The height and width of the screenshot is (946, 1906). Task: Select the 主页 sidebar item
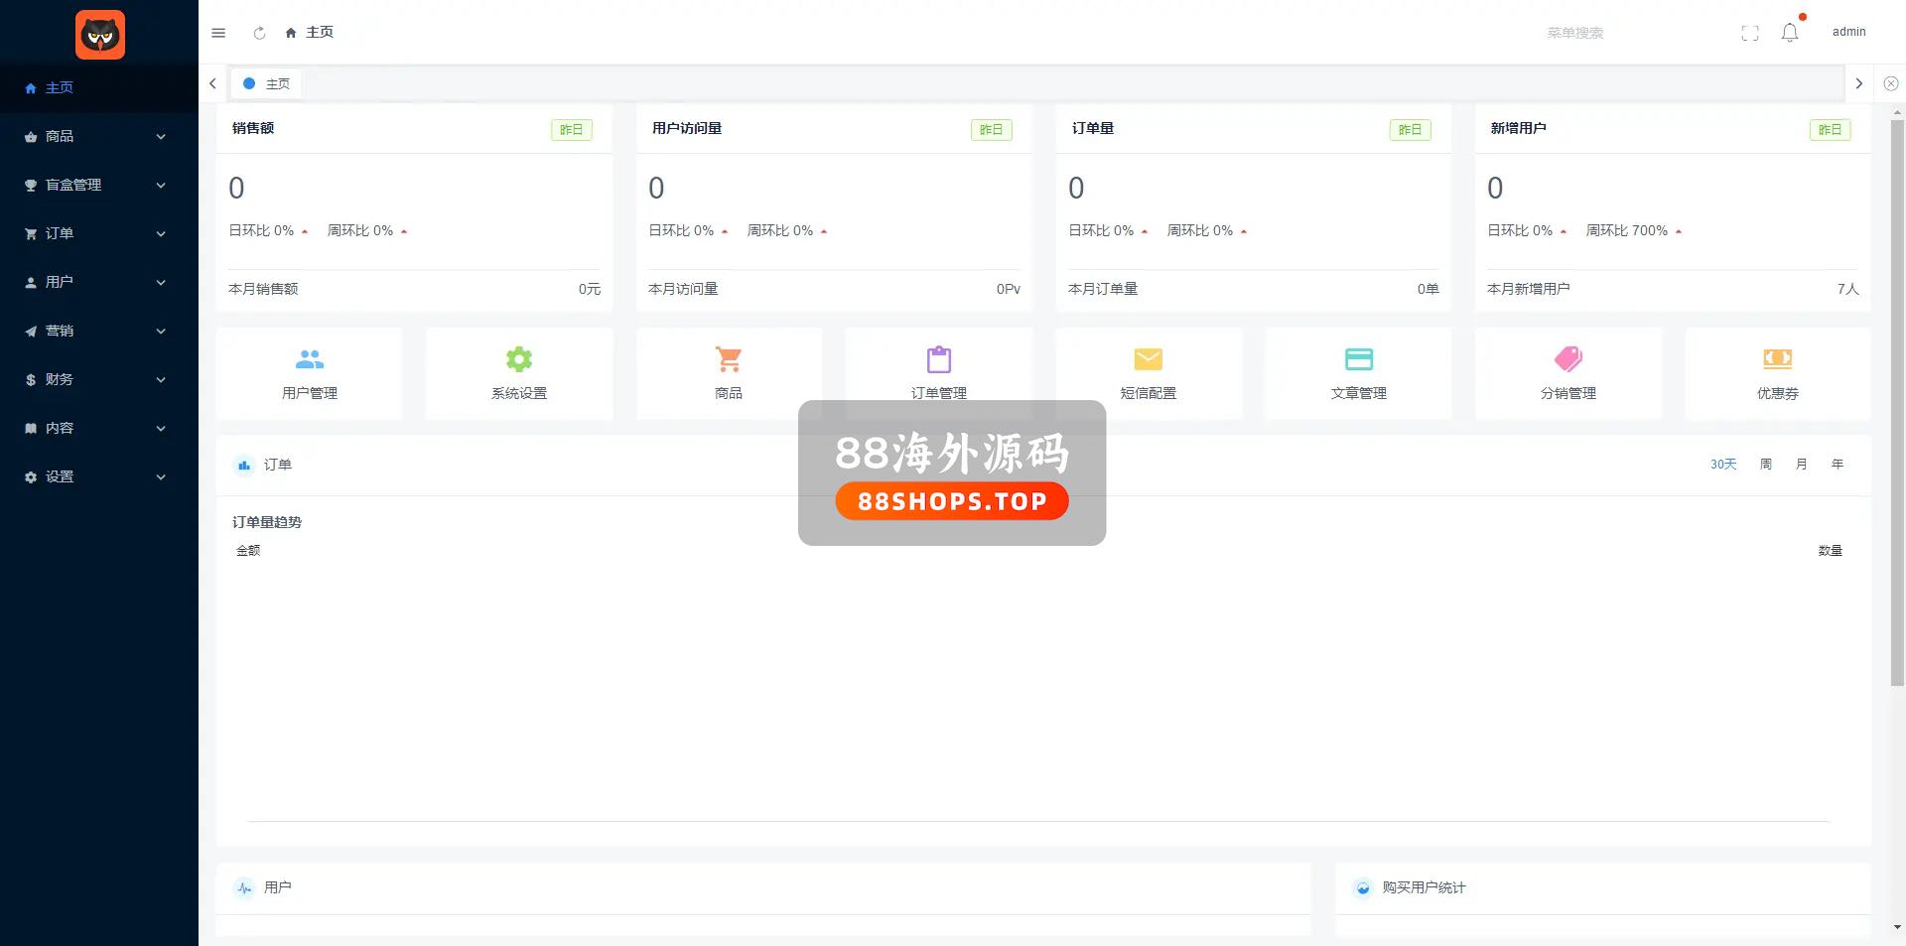pos(60,87)
